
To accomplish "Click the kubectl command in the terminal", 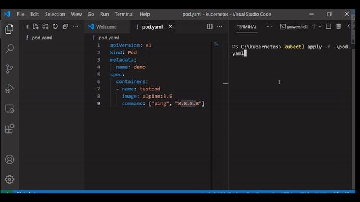I will pyautogui.click(x=294, y=47).
